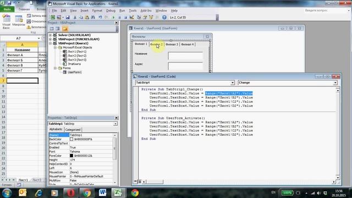Collapse the Microsoft Excel Objects folder
This screenshot has width=352, height=198.
point(55,47)
